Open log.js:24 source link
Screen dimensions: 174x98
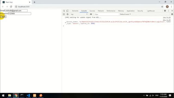167,17
